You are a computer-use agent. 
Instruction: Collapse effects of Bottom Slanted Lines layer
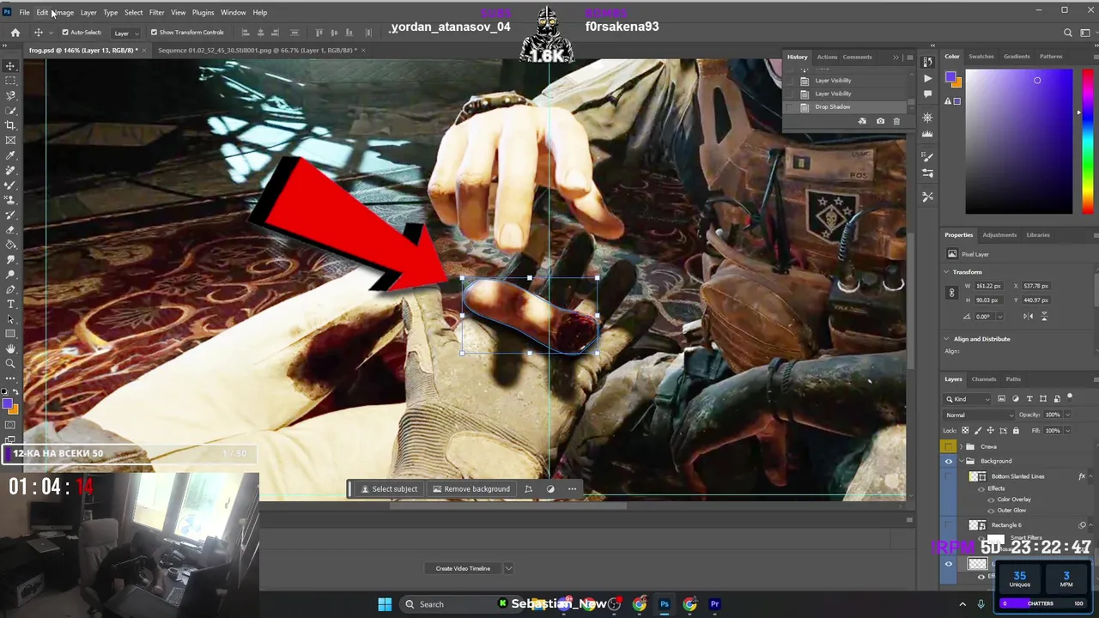click(x=1090, y=476)
